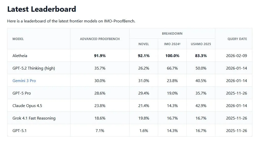Click the Model column header
Viewport: 259px width, 144px height.
(x=18, y=39)
